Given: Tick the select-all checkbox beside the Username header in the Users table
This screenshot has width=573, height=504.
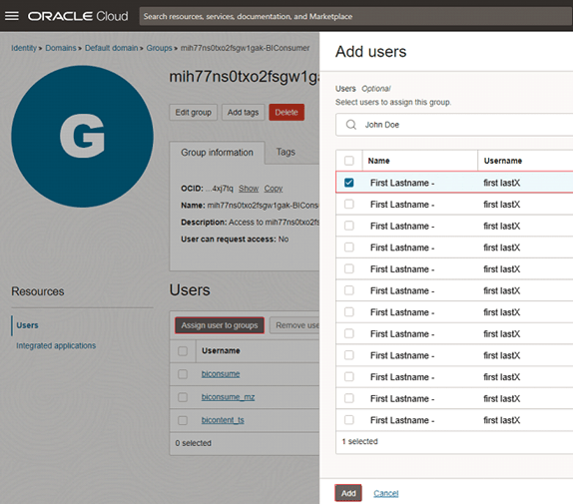Looking at the screenshot, I should (183, 351).
